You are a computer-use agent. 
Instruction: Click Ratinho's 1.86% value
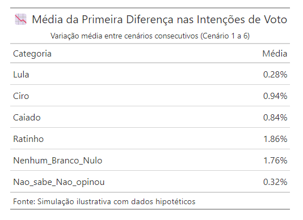pos(275,139)
